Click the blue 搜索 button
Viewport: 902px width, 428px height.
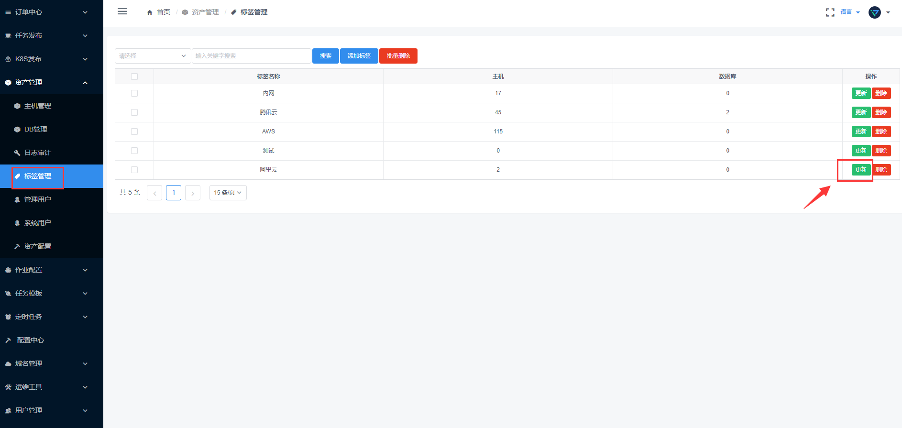tap(326, 56)
